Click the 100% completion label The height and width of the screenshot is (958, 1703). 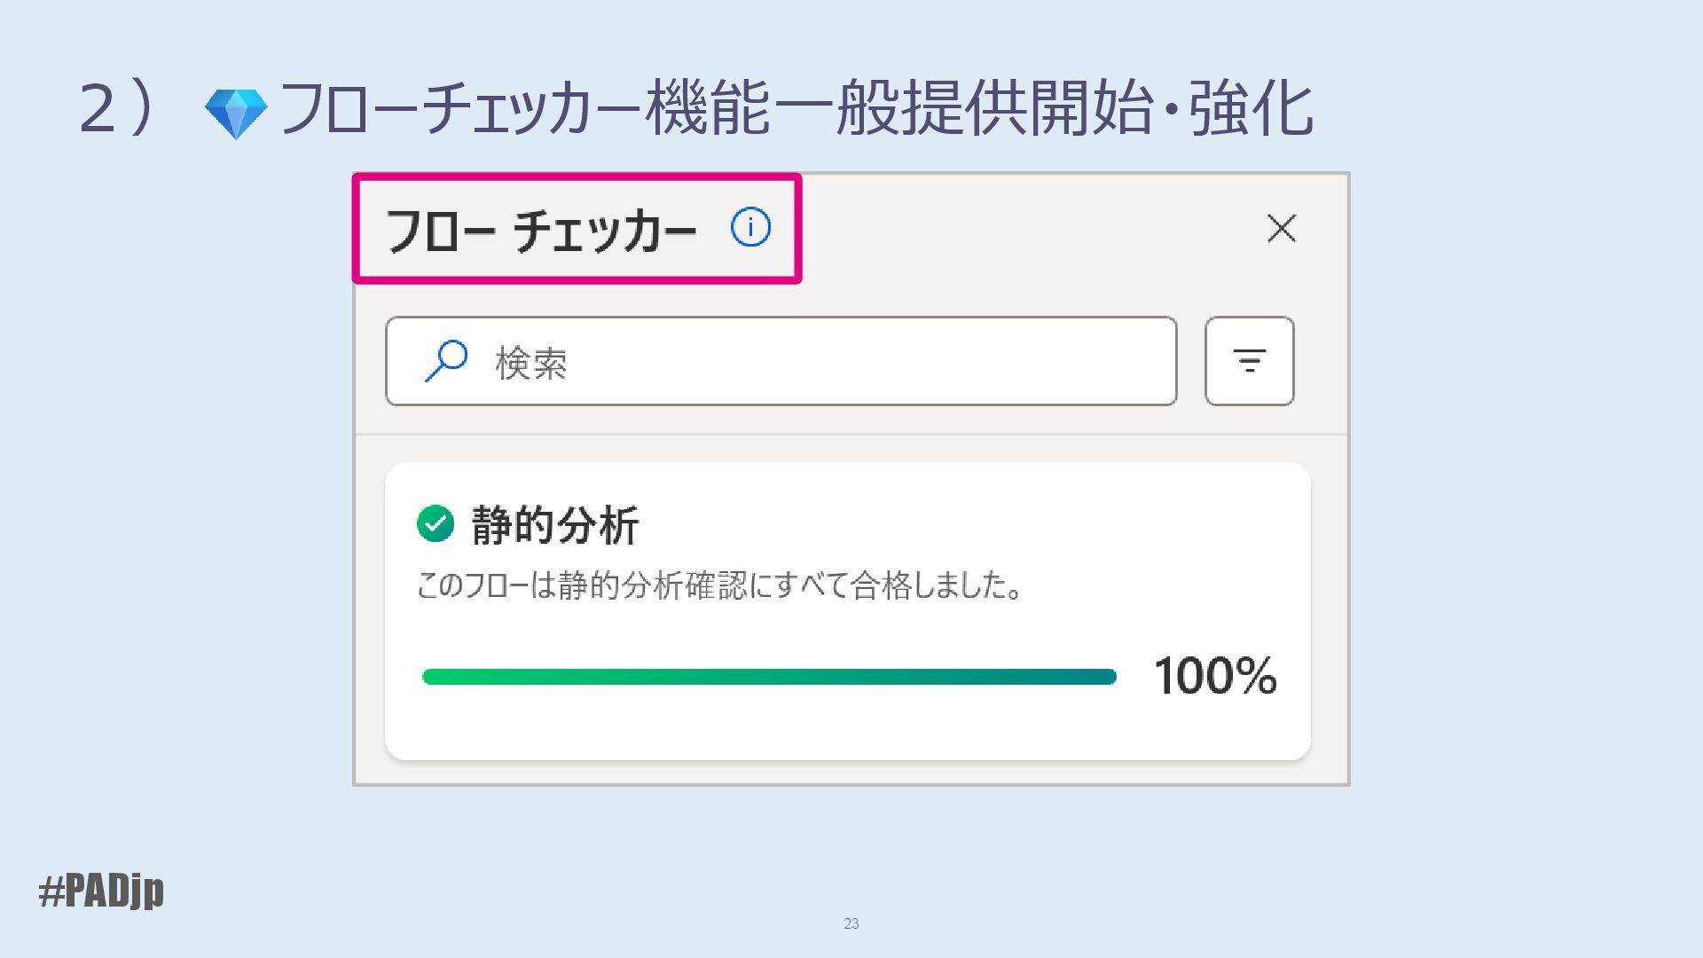(1215, 676)
